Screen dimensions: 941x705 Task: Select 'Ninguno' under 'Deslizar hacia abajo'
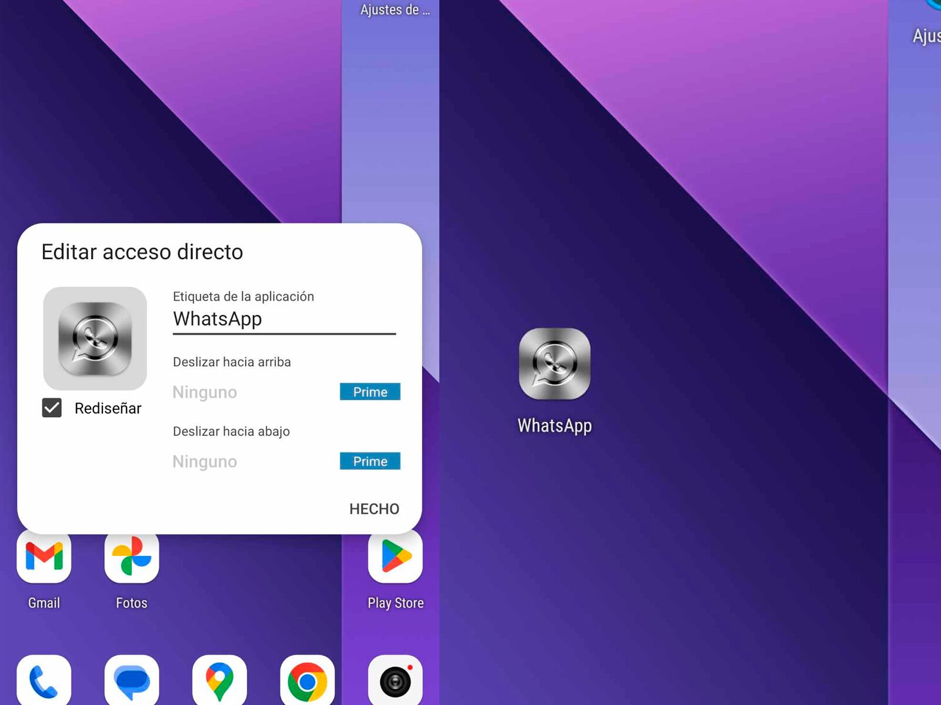tap(204, 461)
